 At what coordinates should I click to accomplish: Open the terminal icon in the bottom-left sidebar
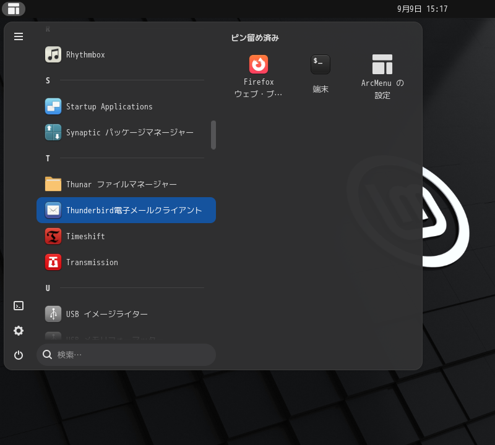point(19,305)
